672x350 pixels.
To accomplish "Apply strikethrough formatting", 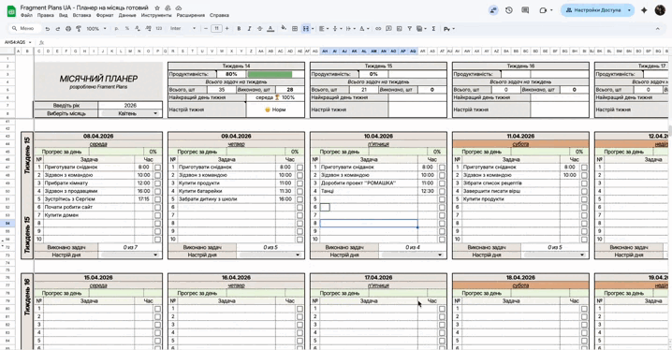I will coord(259,29).
